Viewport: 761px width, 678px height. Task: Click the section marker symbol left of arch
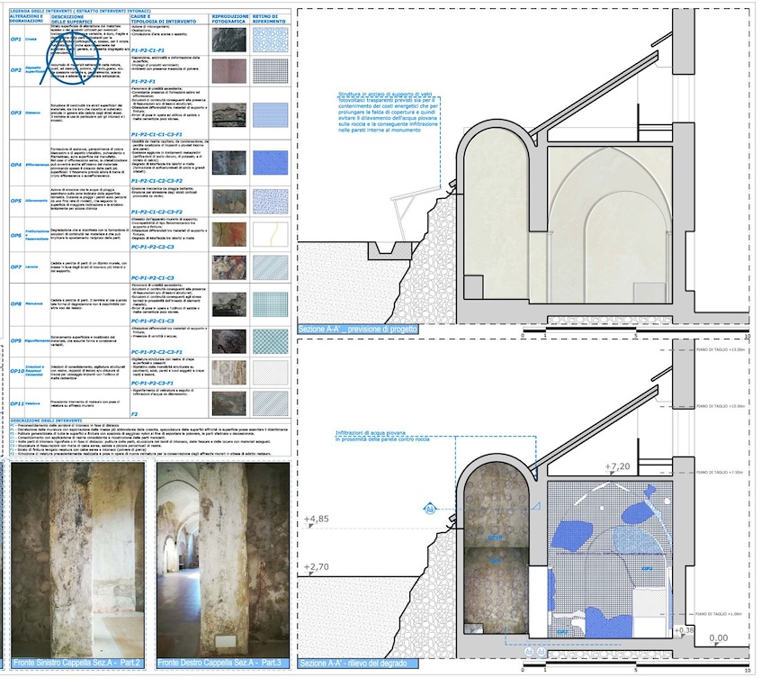(x=432, y=508)
